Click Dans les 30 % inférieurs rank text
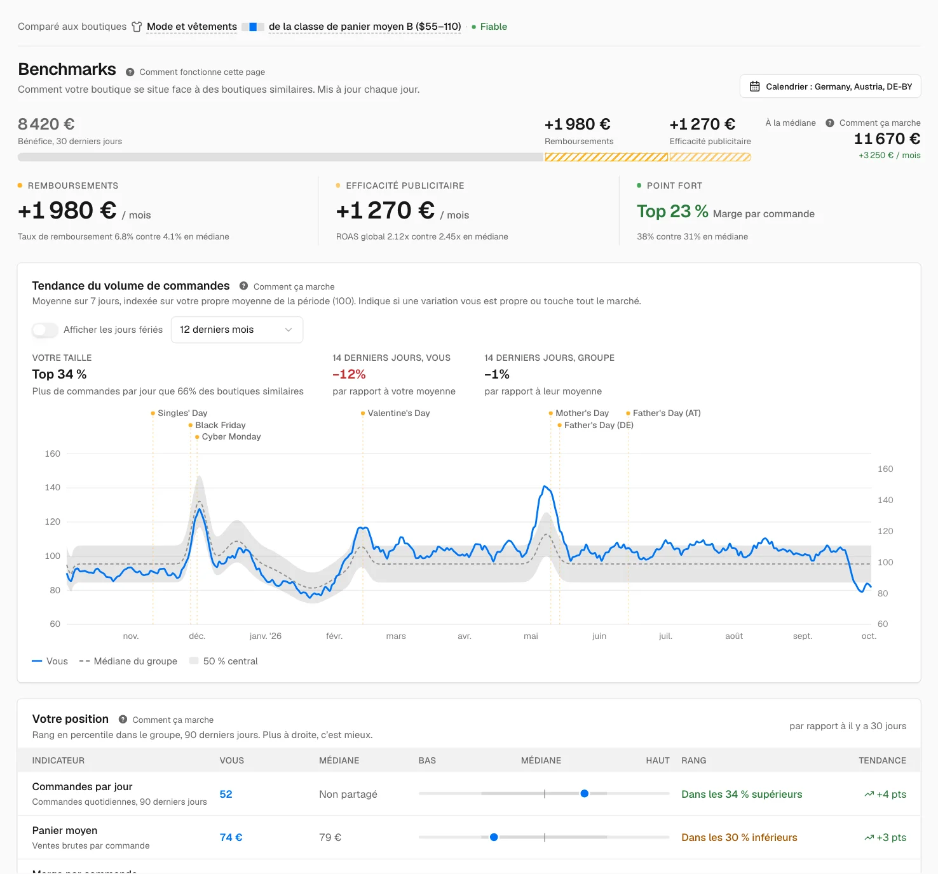This screenshot has height=874, width=938. pos(739,838)
